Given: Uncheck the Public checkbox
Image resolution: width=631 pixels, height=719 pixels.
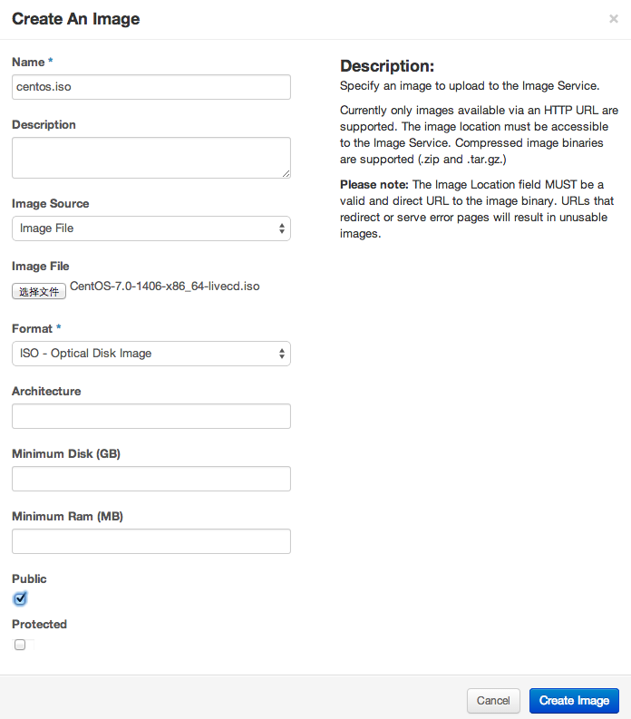Looking at the screenshot, I should [x=20, y=598].
